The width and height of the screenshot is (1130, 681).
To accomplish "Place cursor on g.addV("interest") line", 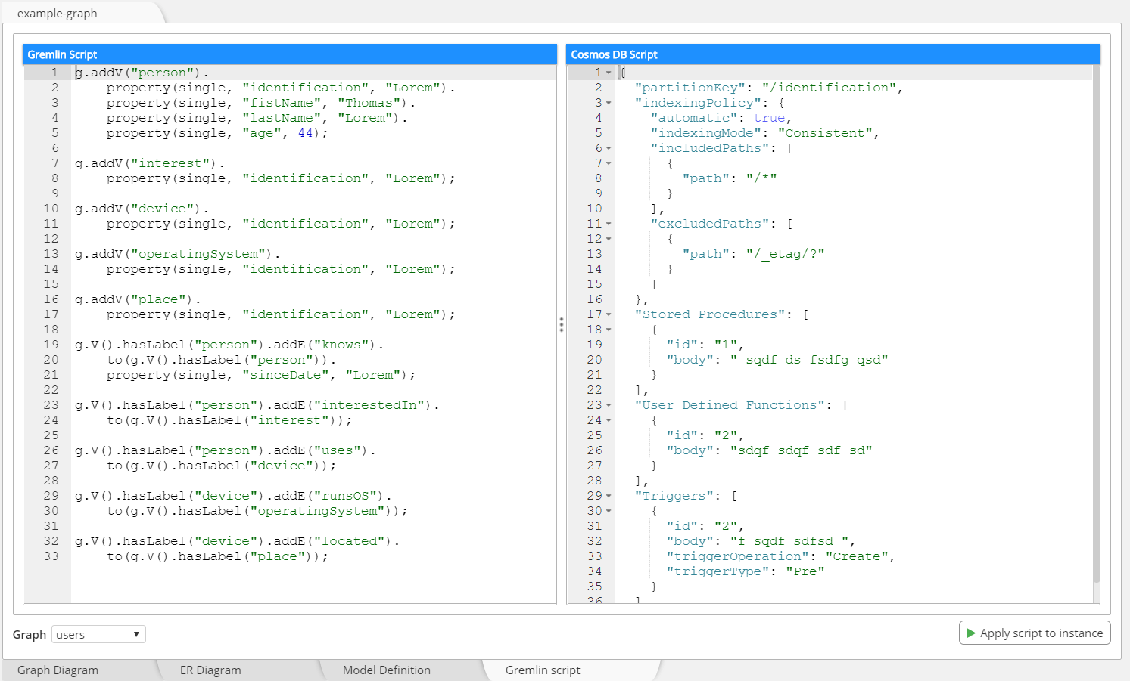I will coord(150,163).
